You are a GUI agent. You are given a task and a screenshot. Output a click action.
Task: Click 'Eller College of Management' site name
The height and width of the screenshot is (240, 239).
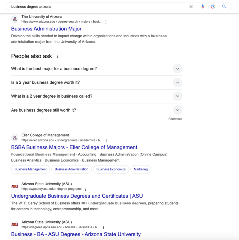[x=45, y=135]
